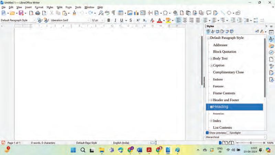Viewport: 275px width, 155px height.
Task: Select the Heading style
Action: point(234,107)
